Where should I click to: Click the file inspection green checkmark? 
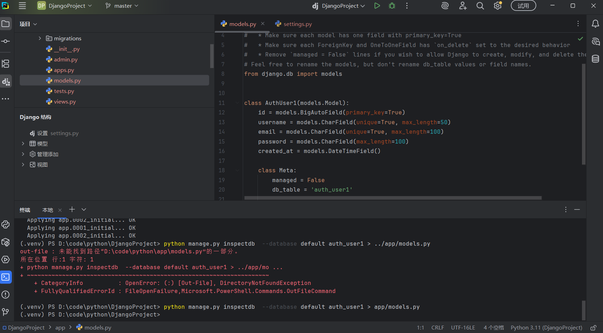coord(581,39)
